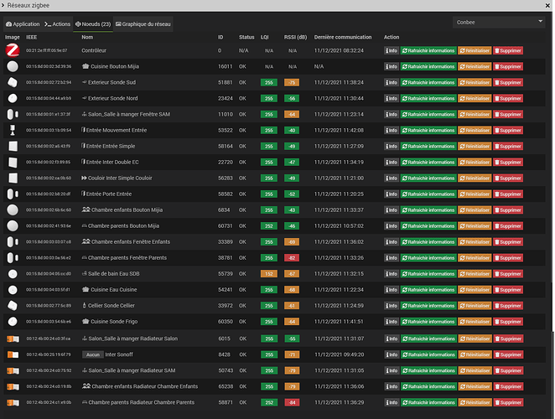Open Info for Entrée Mouvement Entrée
The image size is (555, 419).
(x=392, y=130)
